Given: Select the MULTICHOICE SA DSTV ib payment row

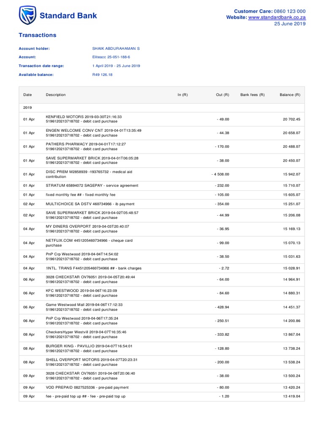Looking at the screenshot, I should pos(162,204).
